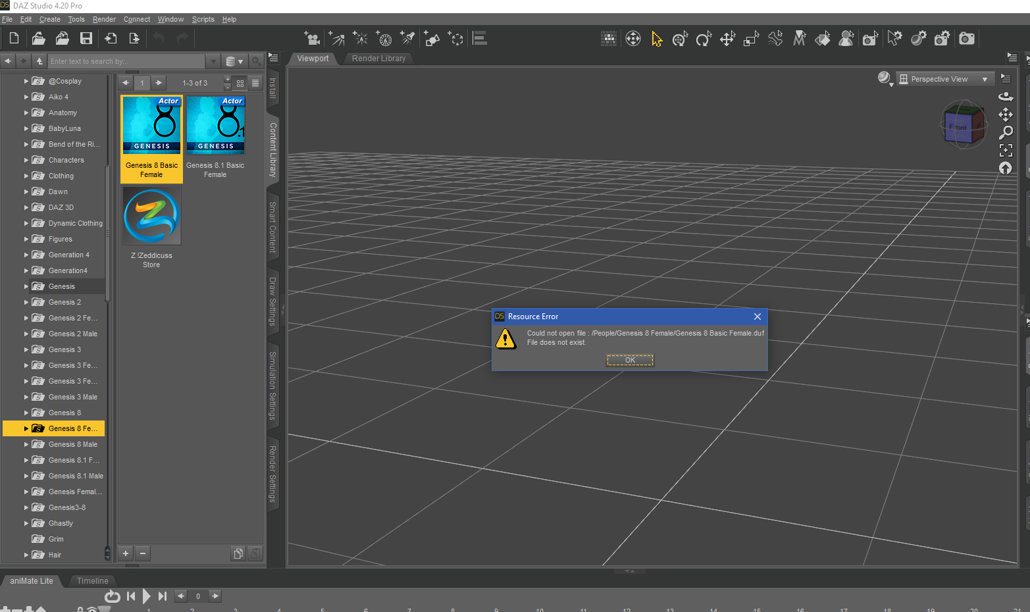This screenshot has height=612, width=1030.
Task: Open the File menu
Action: [7, 19]
